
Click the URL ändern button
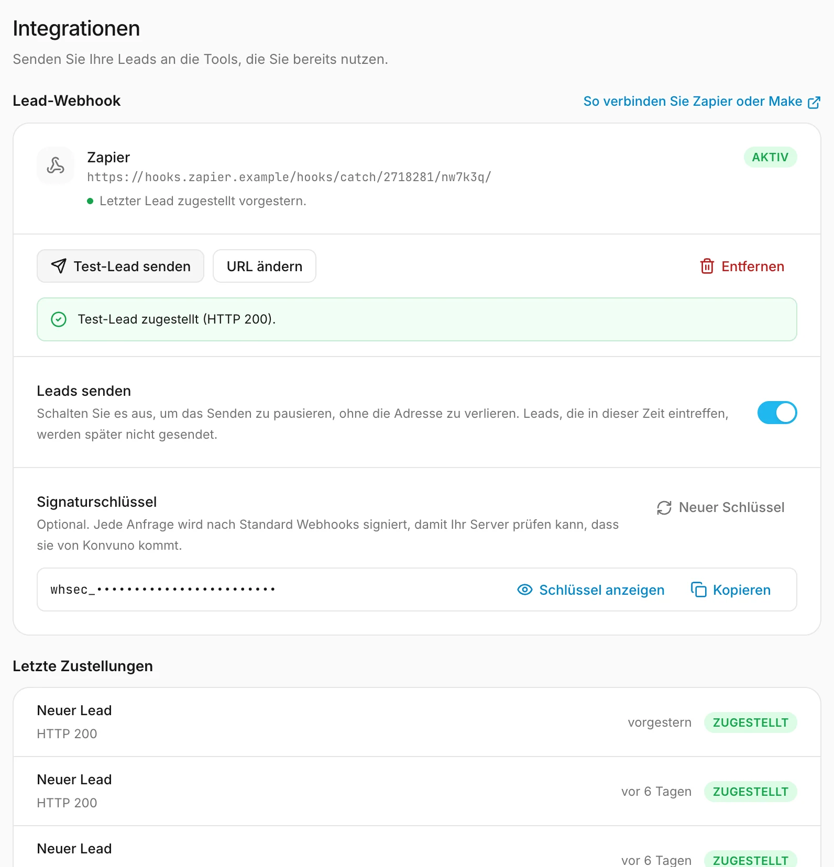pos(265,266)
